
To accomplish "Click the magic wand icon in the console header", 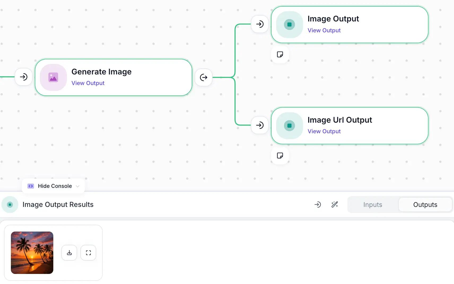I will pos(335,205).
